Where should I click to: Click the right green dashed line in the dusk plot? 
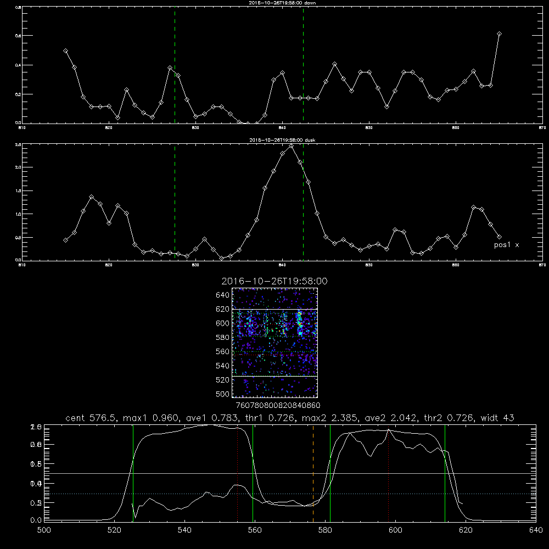point(303,203)
